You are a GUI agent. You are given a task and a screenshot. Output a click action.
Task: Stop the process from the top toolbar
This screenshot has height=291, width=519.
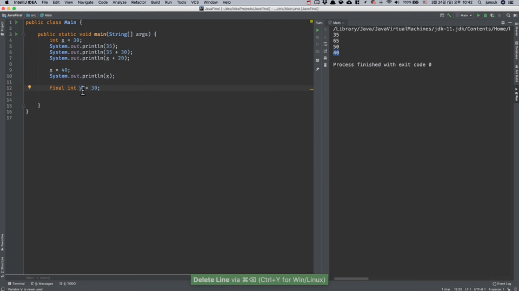point(500,15)
